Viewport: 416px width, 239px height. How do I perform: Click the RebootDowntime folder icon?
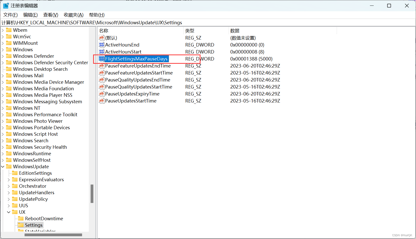21,218
